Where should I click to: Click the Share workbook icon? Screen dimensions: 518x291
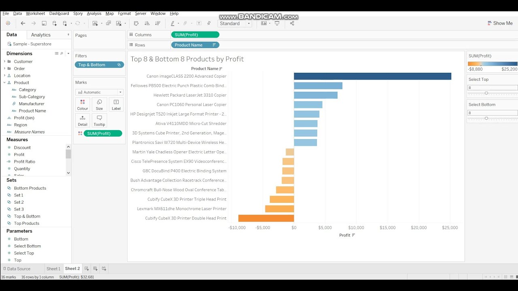(x=292, y=23)
